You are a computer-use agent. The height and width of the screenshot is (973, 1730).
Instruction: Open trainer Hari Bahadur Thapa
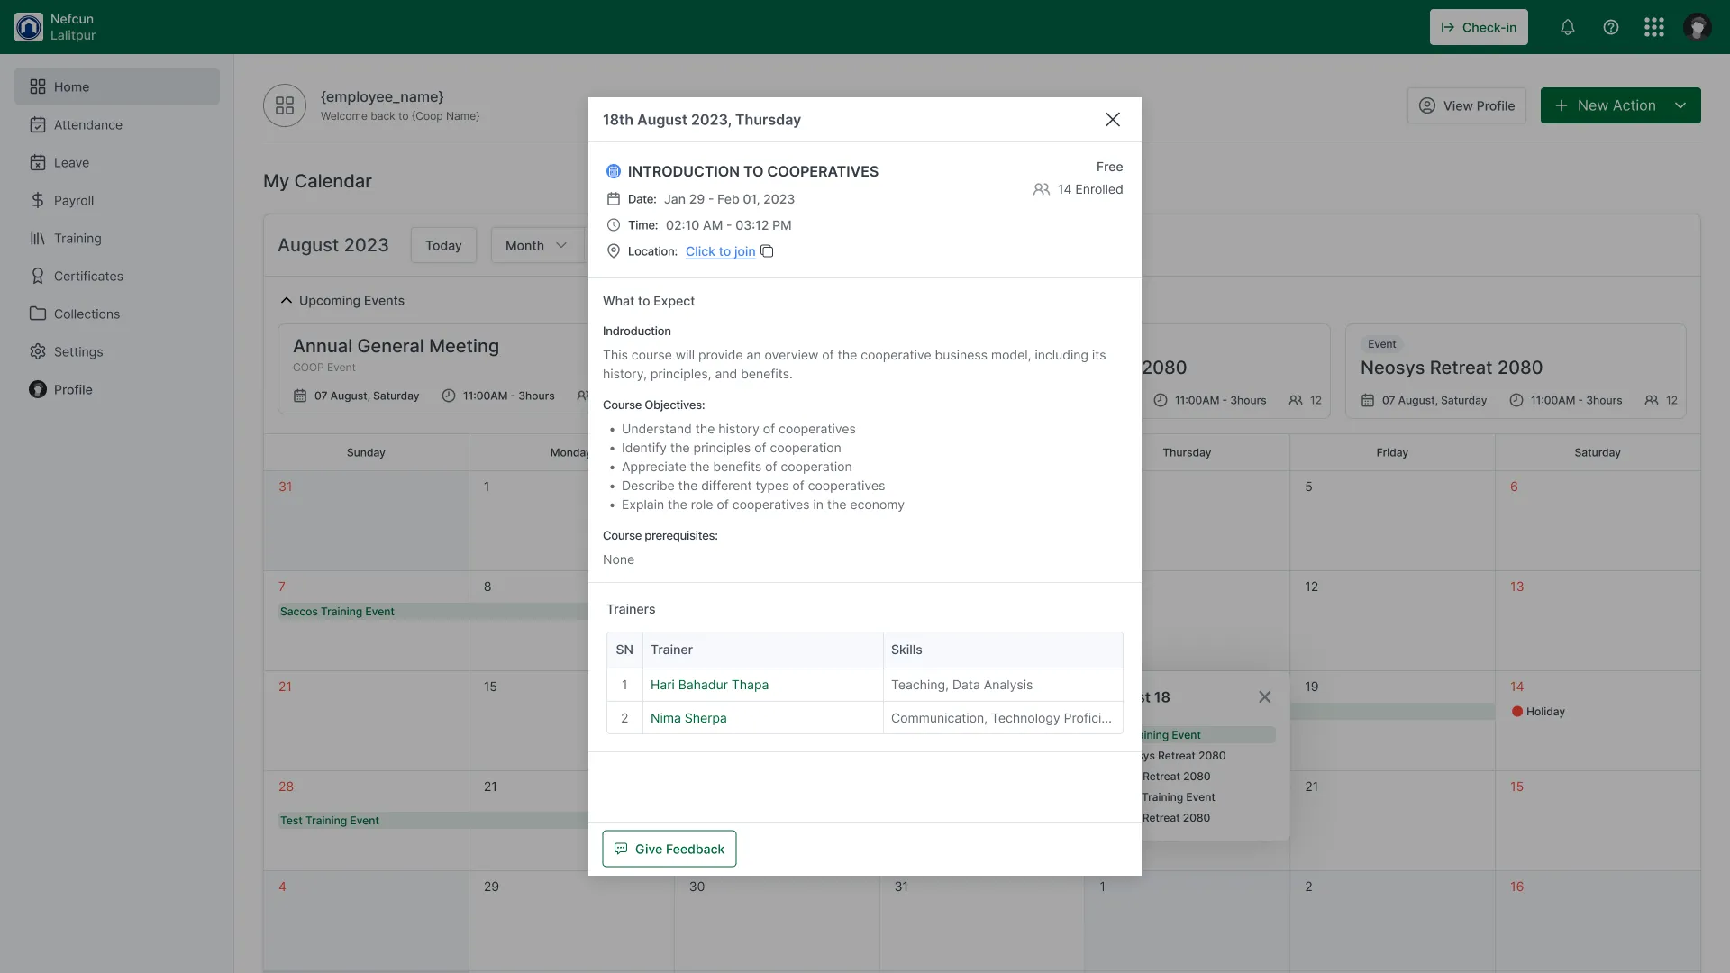(x=709, y=685)
